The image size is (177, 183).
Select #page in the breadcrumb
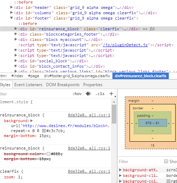(34, 76)
